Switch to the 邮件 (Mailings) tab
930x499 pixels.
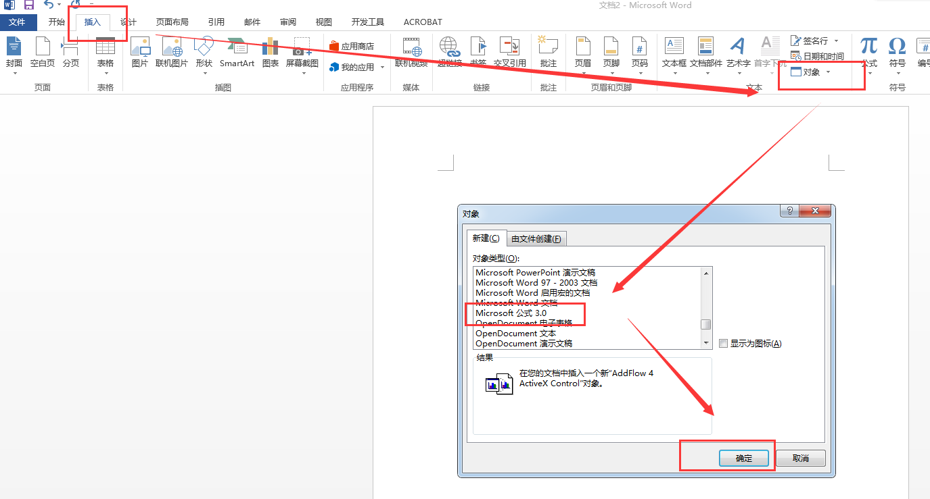click(252, 22)
